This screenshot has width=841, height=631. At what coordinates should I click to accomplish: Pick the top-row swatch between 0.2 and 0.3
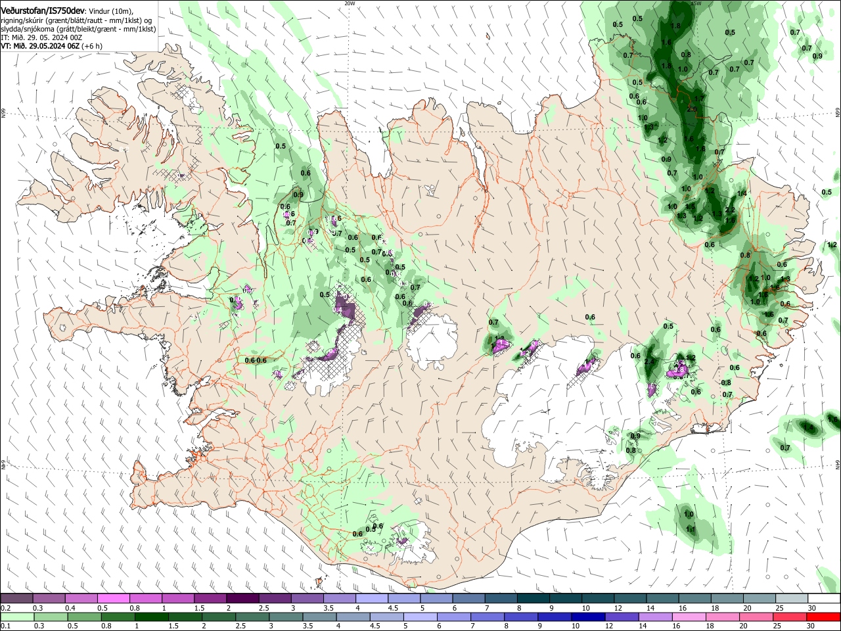coord(16,599)
